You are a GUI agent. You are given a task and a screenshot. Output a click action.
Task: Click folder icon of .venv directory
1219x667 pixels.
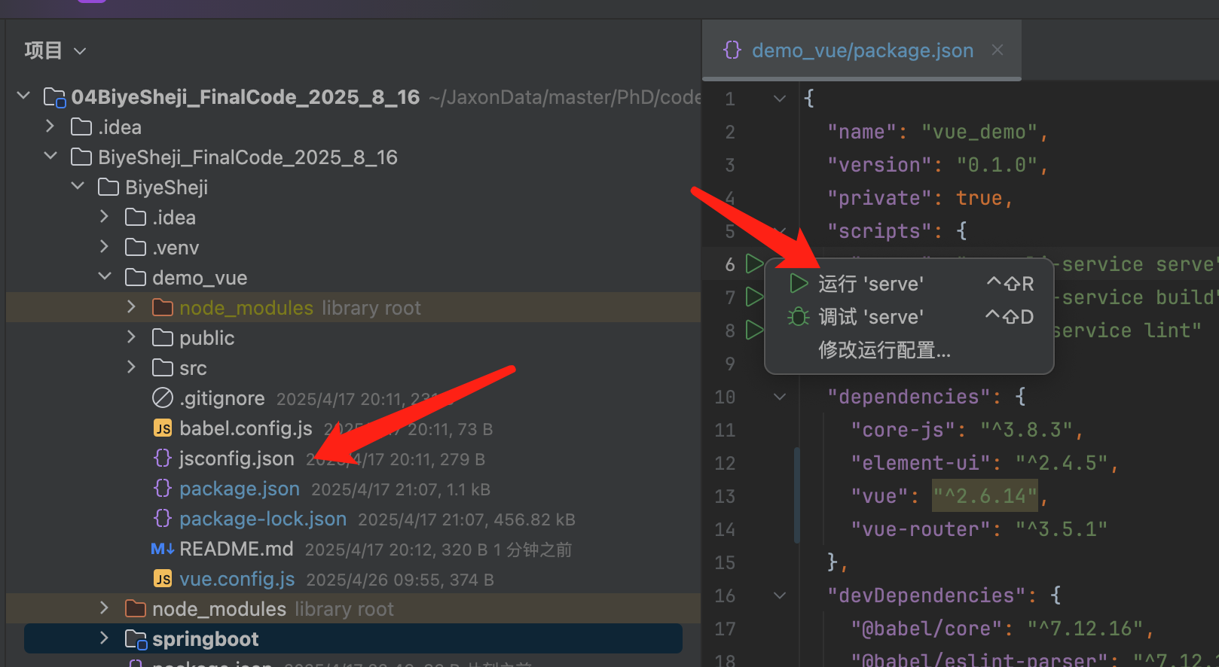click(x=136, y=248)
